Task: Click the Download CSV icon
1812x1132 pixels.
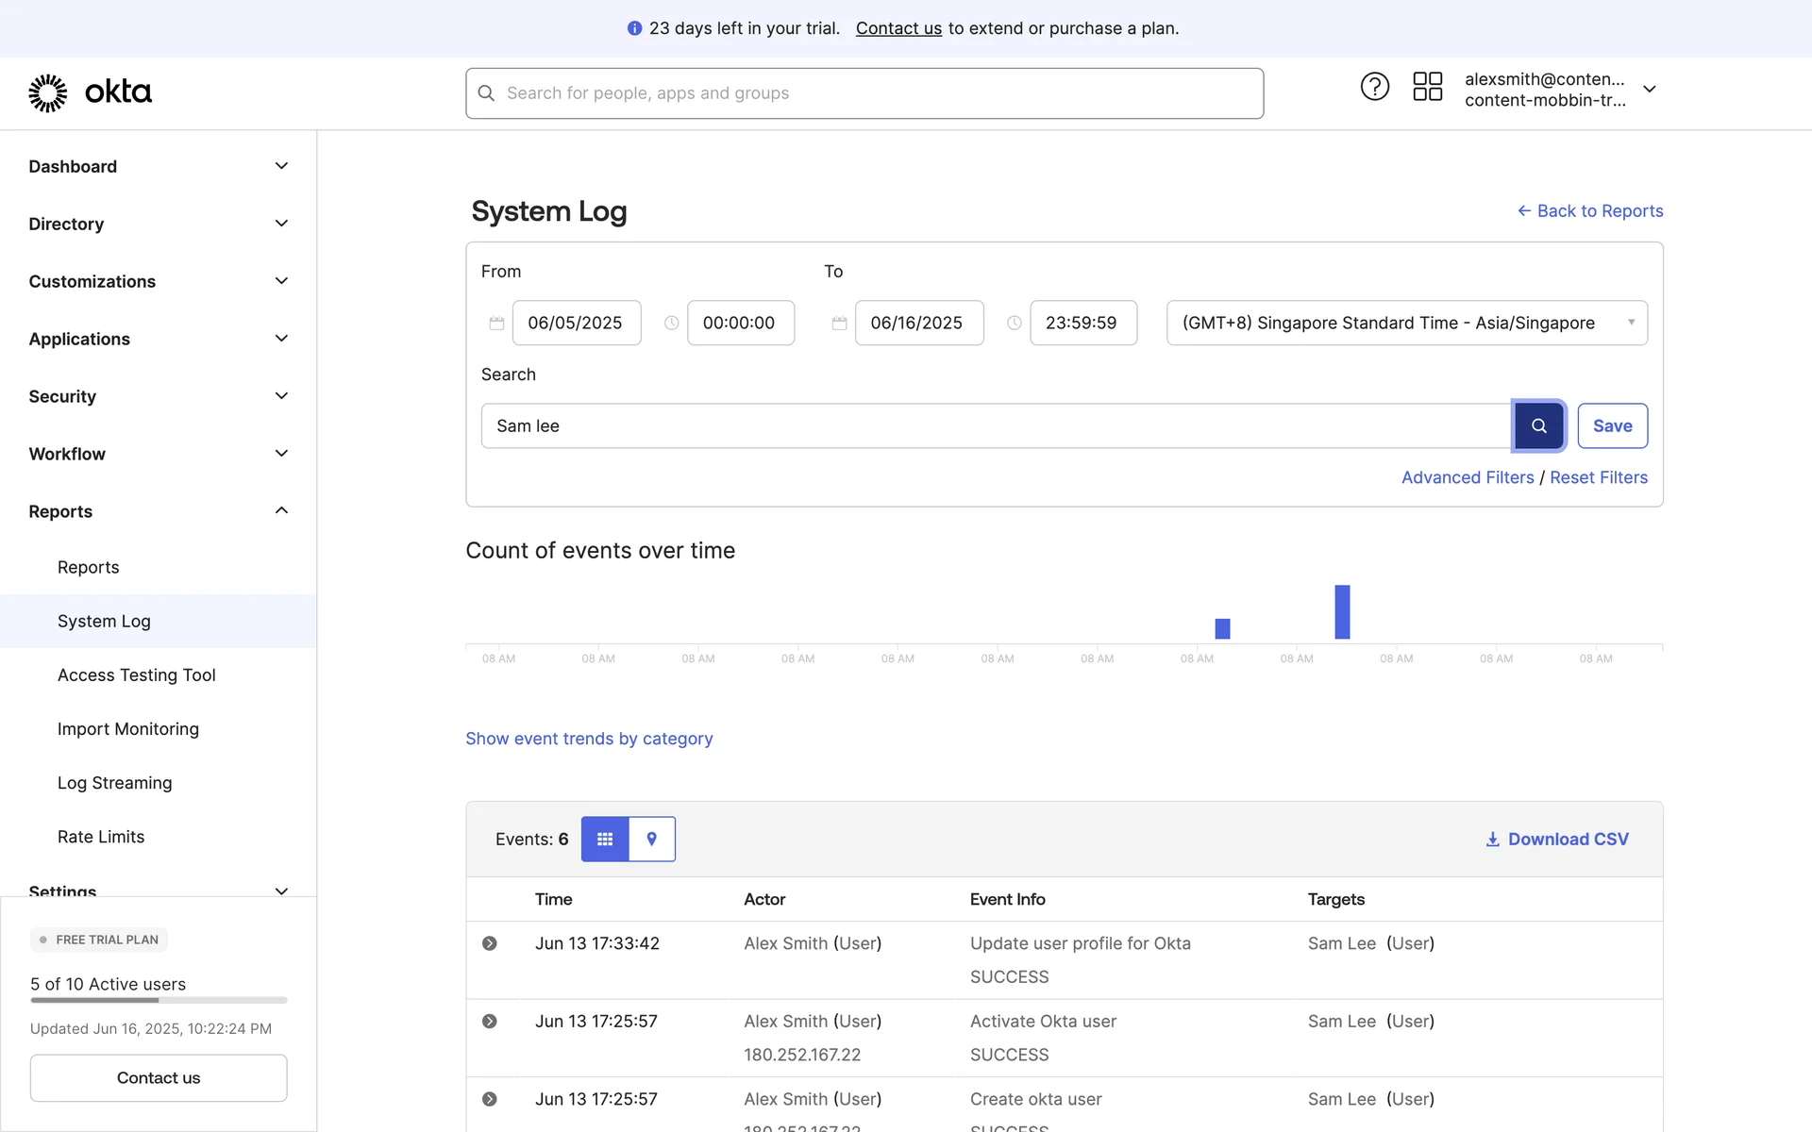Action: (x=1492, y=840)
